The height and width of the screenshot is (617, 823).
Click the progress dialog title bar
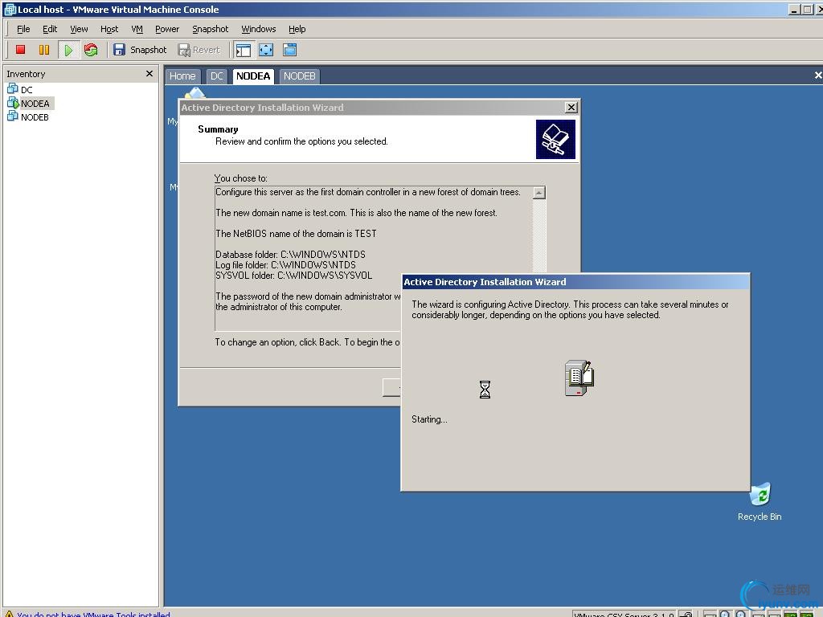click(575, 282)
